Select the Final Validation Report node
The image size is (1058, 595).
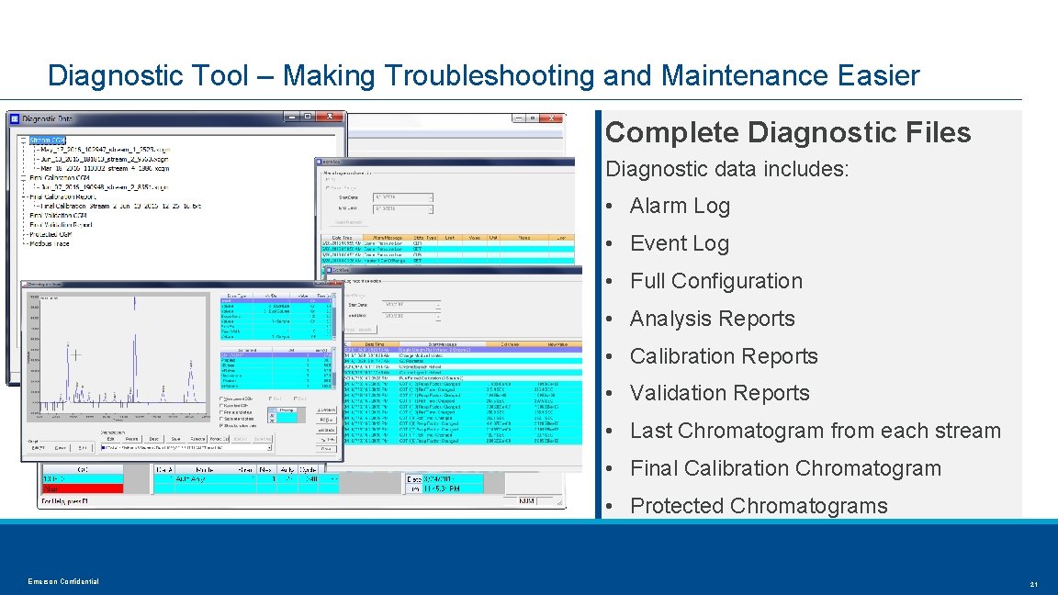[61, 225]
